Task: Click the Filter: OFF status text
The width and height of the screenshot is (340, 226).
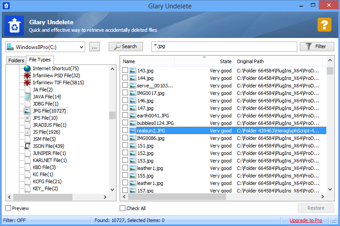Action: coord(14,220)
